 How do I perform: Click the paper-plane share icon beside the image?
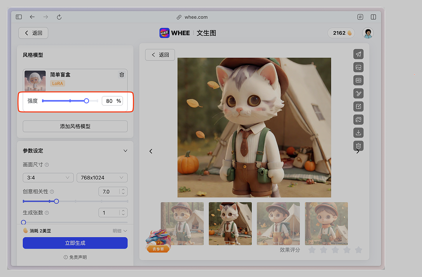[358, 54]
